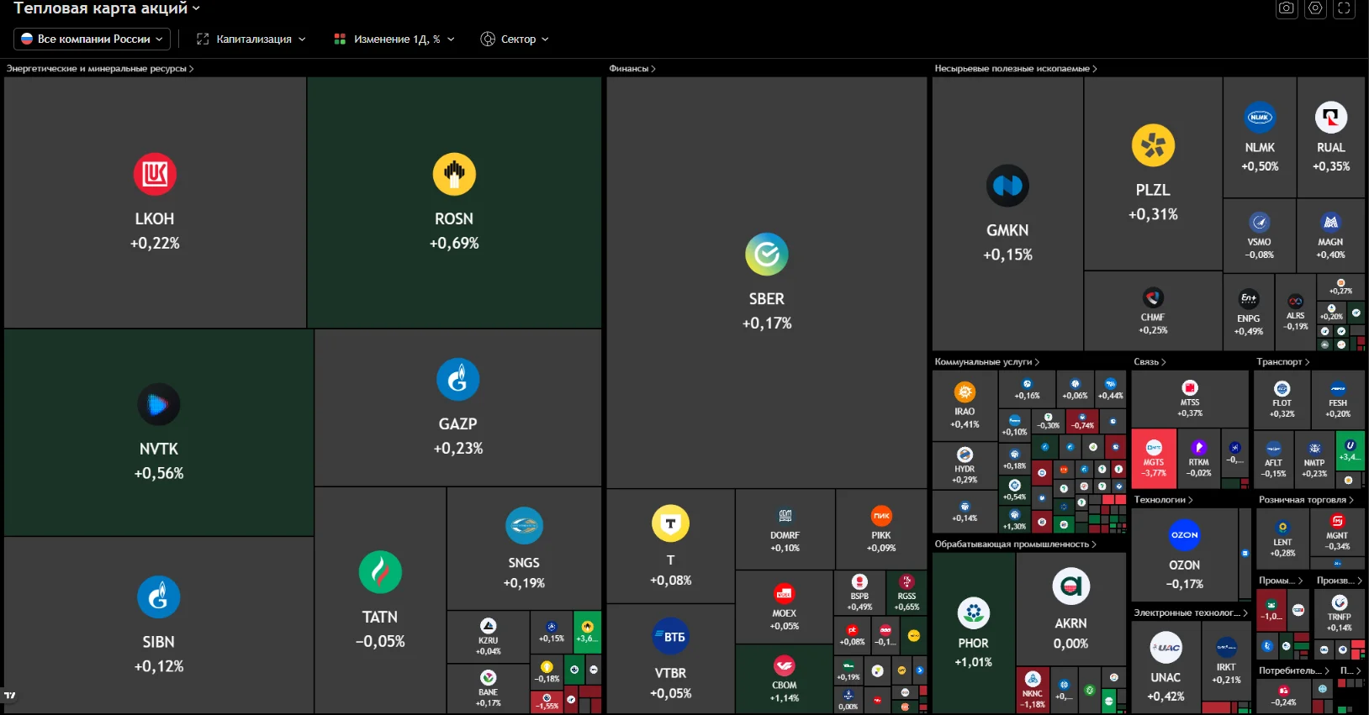1369x715 pixels.
Task: Select the OZON logo
Action: click(x=1184, y=535)
